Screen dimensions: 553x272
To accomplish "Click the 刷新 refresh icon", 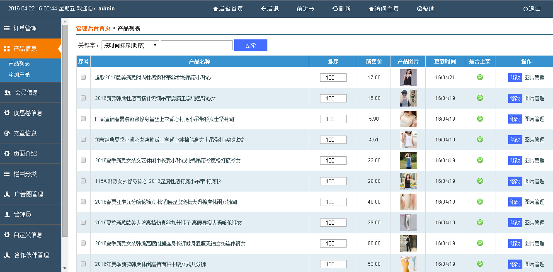I will click(335, 9).
